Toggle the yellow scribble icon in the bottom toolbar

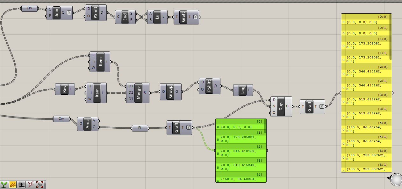point(13,185)
